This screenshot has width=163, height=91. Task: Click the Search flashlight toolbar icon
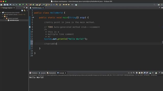click(40, 5)
